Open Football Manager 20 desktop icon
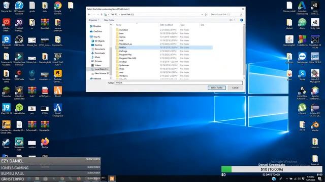 pos(19,25)
